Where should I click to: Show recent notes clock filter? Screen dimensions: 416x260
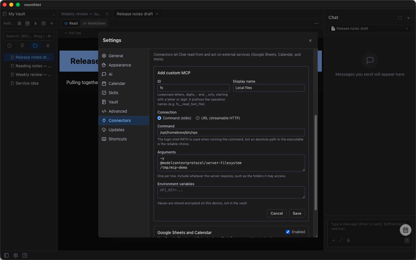[x=10, y=46]
